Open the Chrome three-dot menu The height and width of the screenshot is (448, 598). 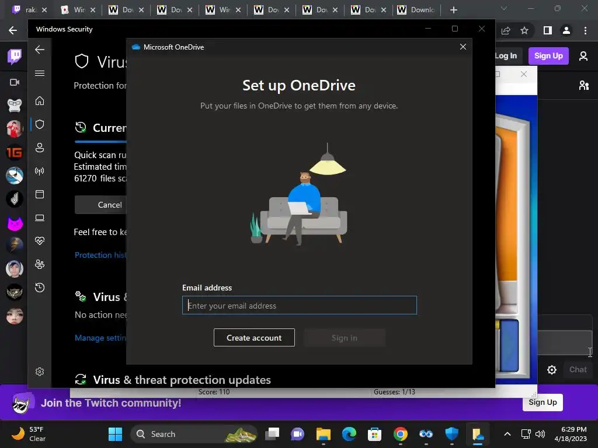(585, 30)
